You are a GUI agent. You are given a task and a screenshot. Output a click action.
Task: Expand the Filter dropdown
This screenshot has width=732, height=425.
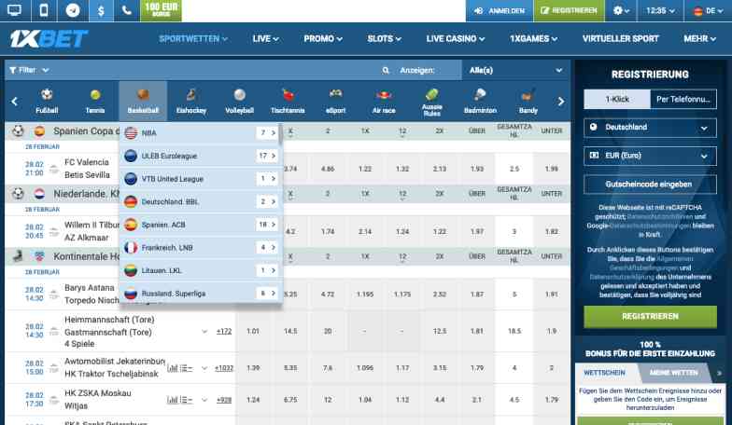pos(29,70)
